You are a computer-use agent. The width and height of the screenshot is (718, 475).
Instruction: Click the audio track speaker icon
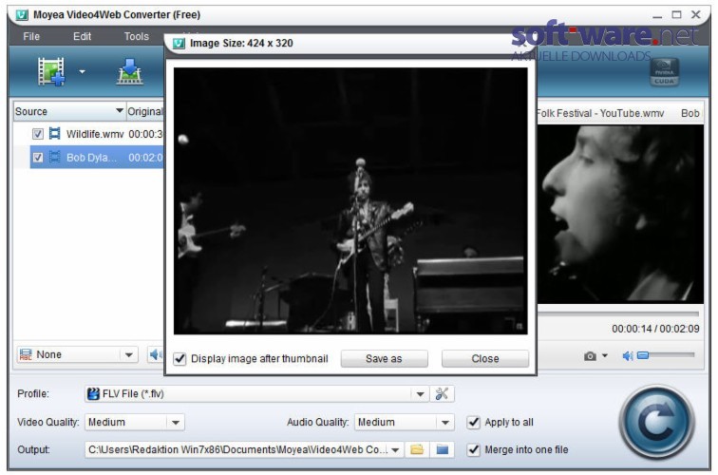coord(156,354)
